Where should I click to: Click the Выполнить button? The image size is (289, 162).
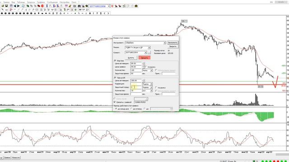[x=172, y=43]
